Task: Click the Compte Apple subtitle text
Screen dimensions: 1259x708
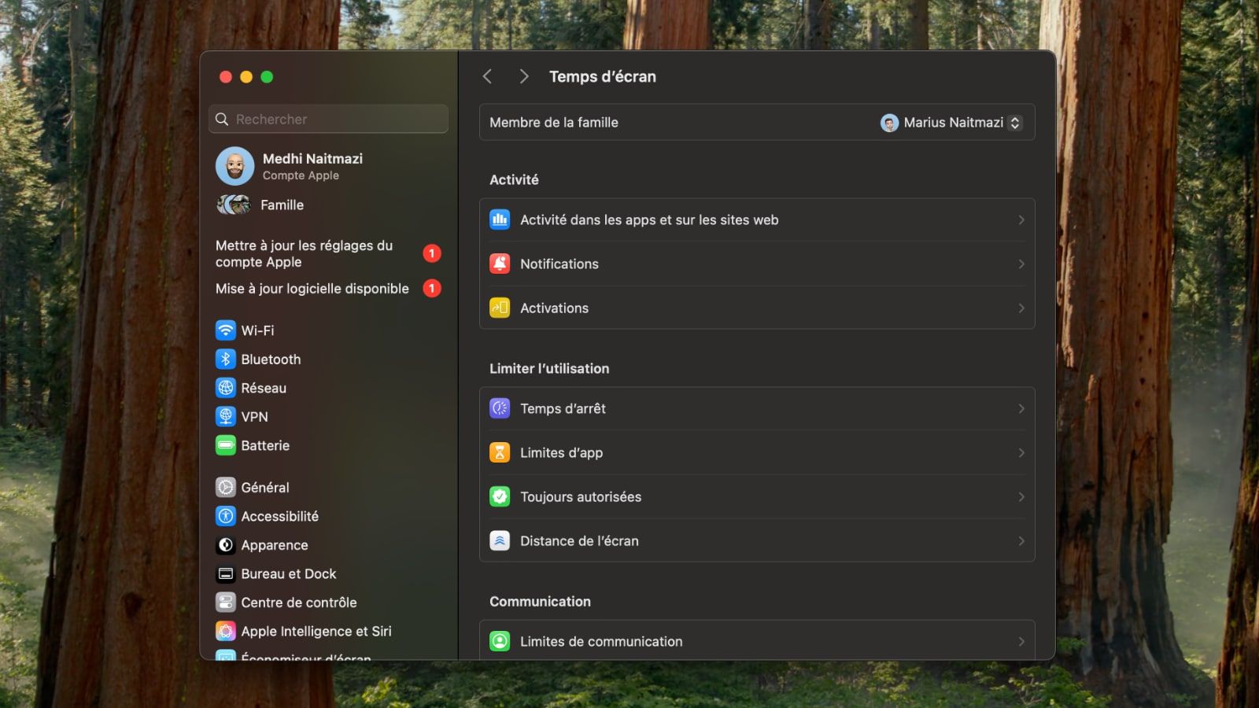Action: (x=301, y=175)
